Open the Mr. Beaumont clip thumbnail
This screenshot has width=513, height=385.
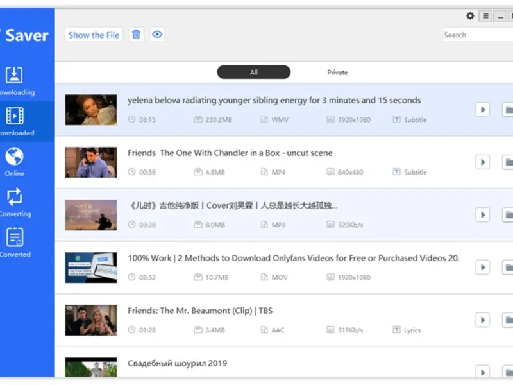[x=91, y=320]
